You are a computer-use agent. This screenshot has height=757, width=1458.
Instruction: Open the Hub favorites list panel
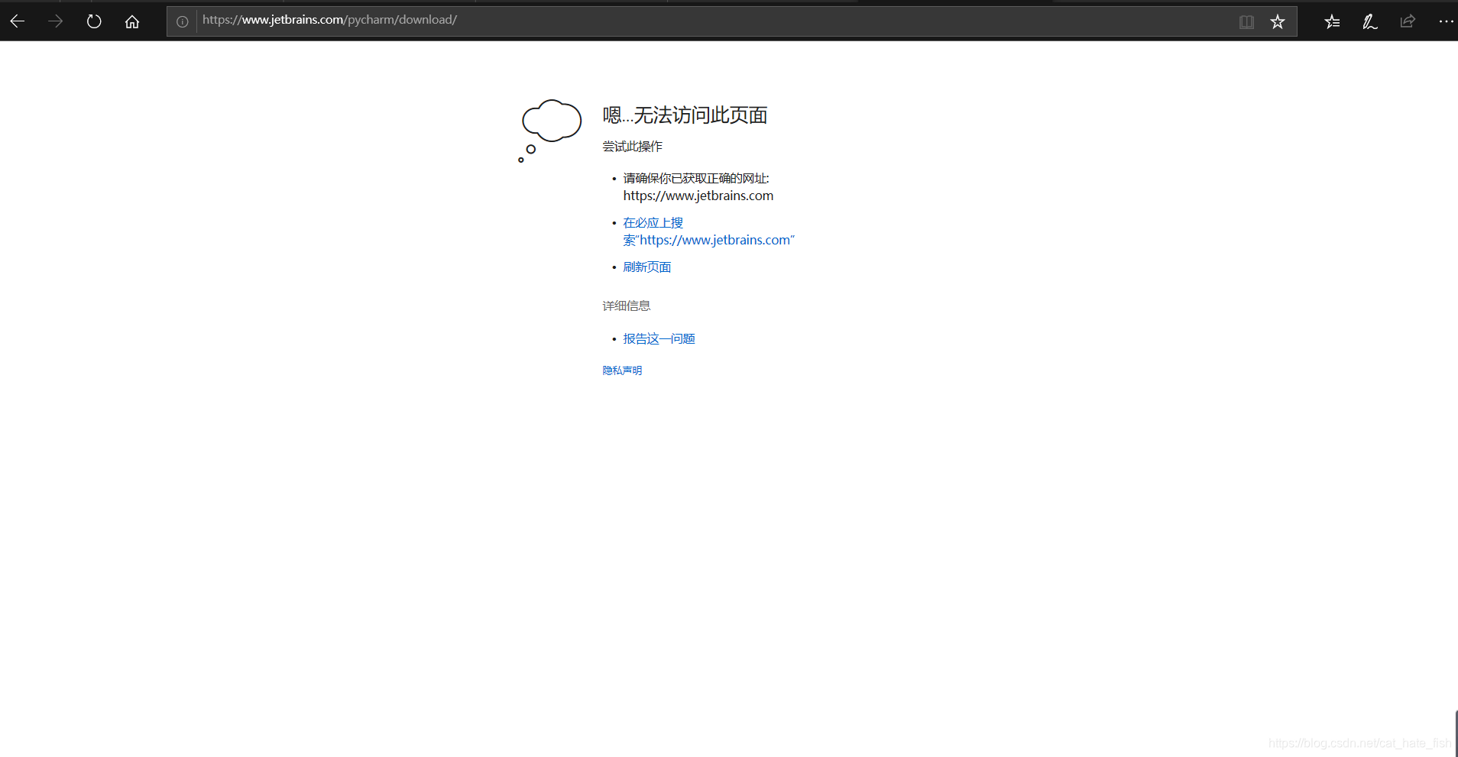1332,21
